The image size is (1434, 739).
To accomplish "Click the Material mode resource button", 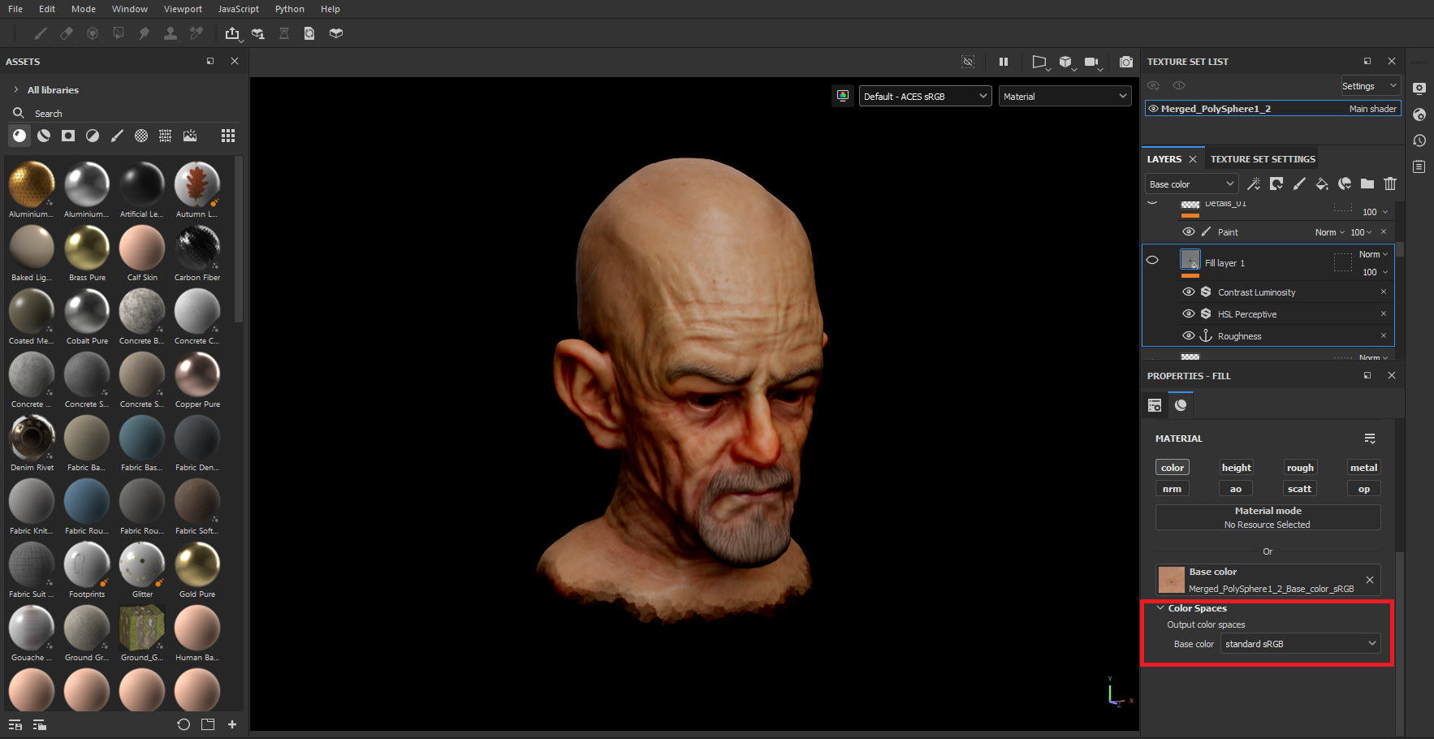I will [x=1268, y=517].
